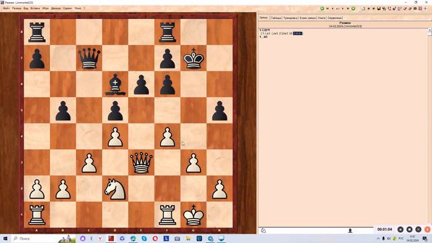Step forward one move in toolbar

tap(343, 9)
